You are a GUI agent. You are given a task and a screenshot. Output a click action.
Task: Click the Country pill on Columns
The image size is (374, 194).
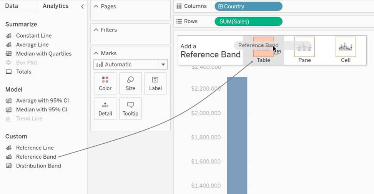coord(249,7)
